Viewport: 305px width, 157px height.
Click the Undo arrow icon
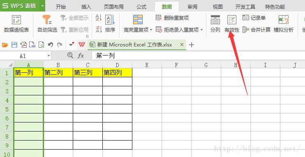click(x=51, y=45)
